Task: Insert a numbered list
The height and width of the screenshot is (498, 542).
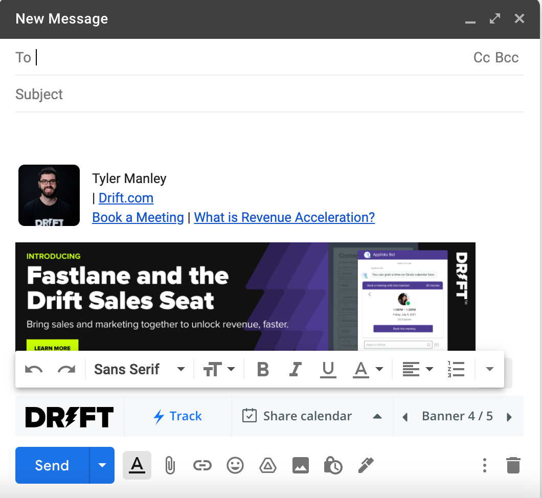Action: pyautogui.click(x=456, y=370)
